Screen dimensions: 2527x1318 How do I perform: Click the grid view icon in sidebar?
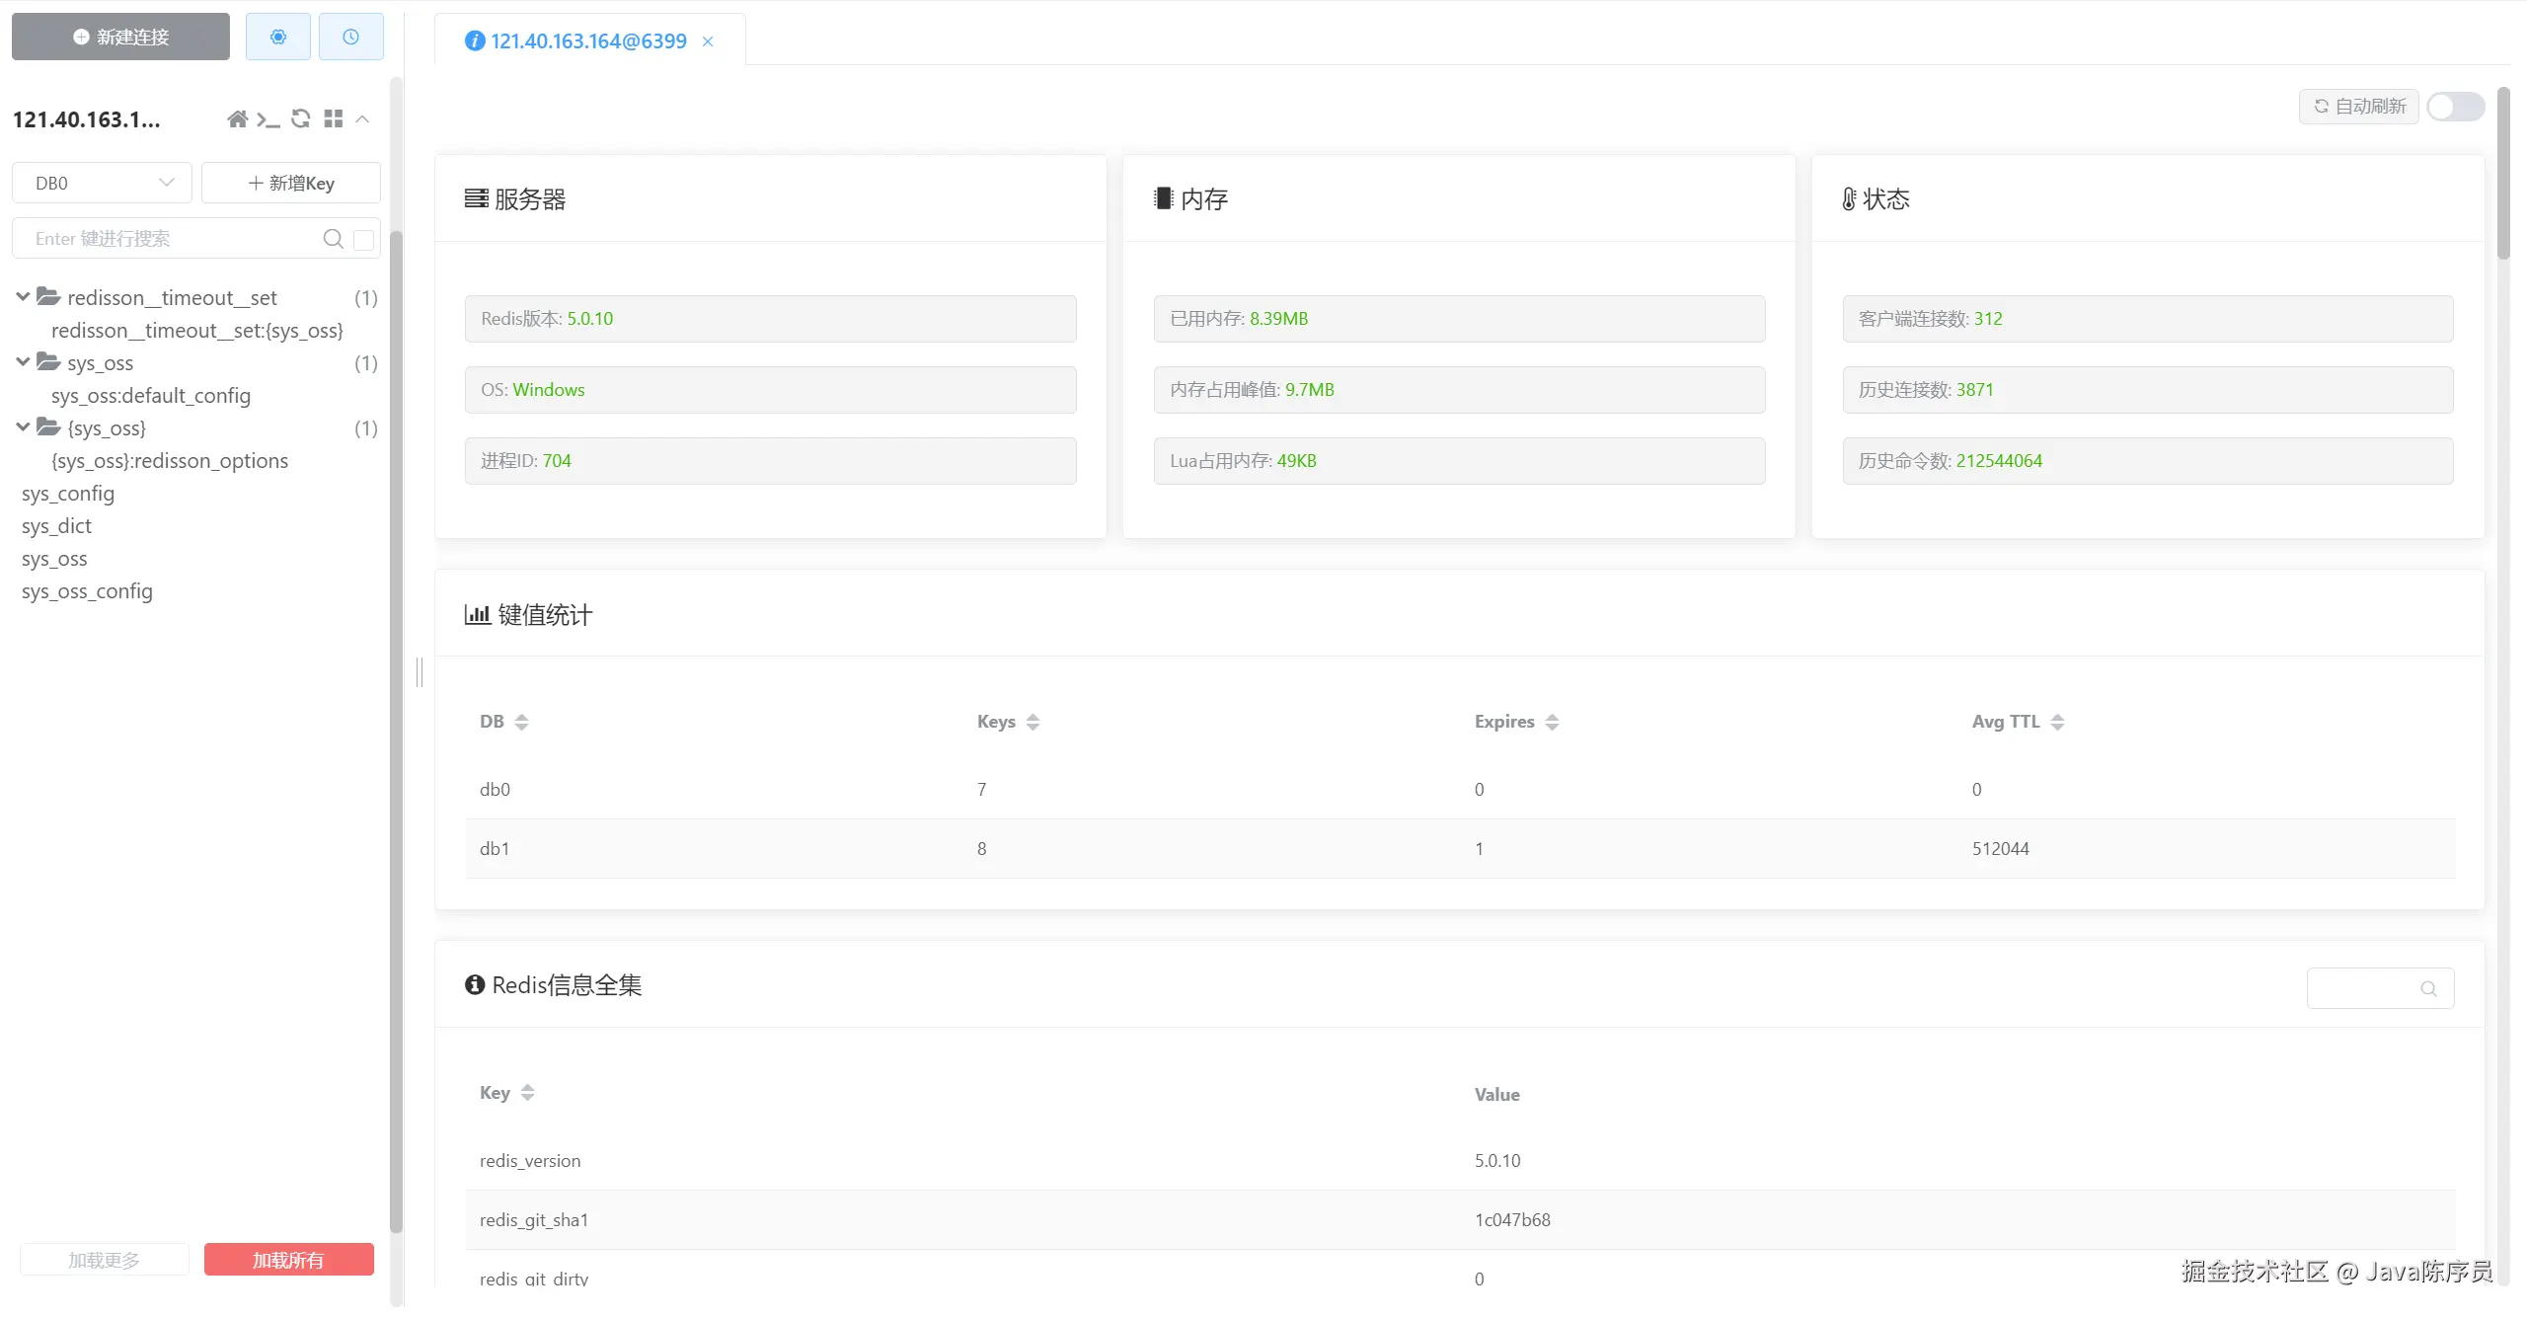coord(334,119)
